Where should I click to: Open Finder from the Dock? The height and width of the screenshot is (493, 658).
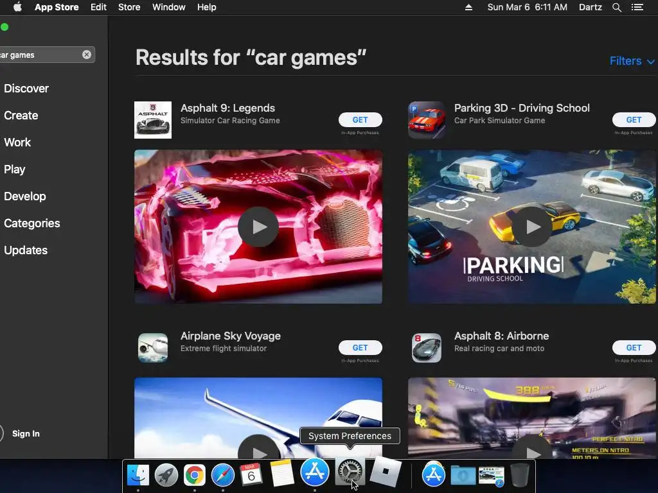click(x=138, y=474)
